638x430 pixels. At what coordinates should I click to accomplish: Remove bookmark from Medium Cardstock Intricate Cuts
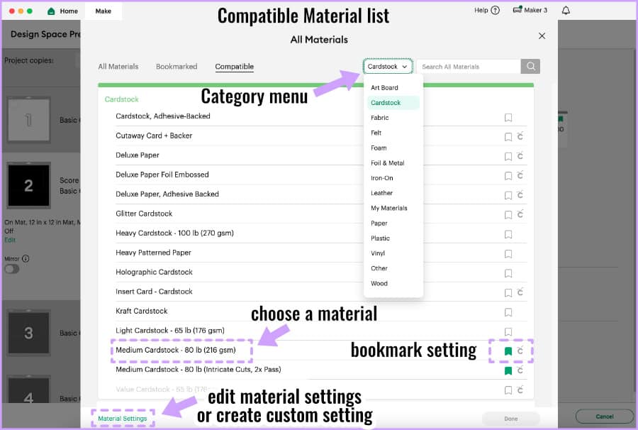pos(508,371)
